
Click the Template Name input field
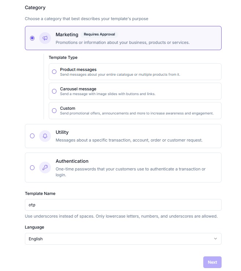click(x=123, y=205)
